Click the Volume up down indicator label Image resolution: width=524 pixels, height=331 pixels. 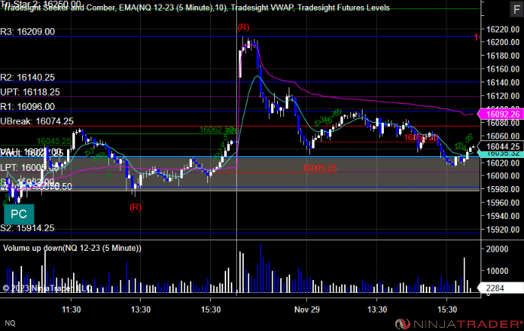(72, 248)
